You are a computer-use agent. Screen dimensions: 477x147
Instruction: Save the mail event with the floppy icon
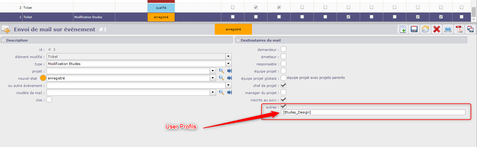point(414,29)
